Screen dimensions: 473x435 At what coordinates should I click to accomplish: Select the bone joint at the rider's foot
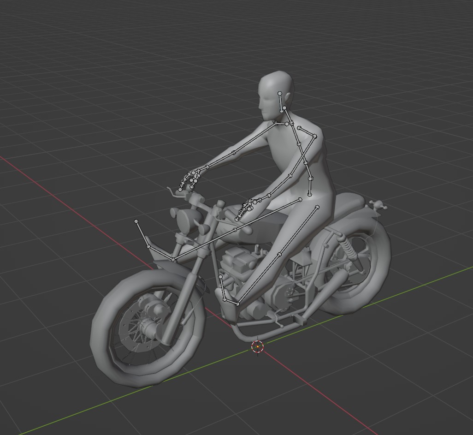click(x=237, y=304)
